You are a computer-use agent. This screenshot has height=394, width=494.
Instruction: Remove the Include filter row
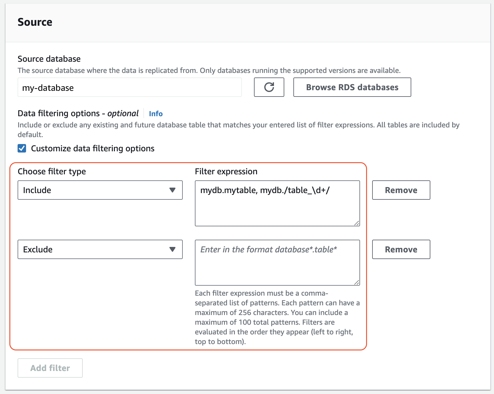click(x=401, y=190)
